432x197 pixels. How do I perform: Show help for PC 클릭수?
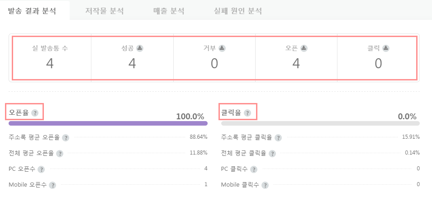point(253,169)
